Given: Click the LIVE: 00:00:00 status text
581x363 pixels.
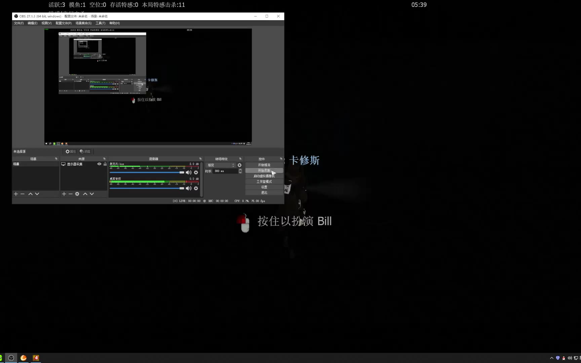Looking at the screenshot, I should (x=190, y=201).
